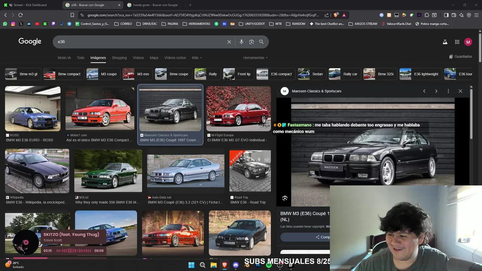Screen dimensions: 482x271
Task: Open Discord from the taskbar
Action: pyautogui.click(x=236, y=265)
